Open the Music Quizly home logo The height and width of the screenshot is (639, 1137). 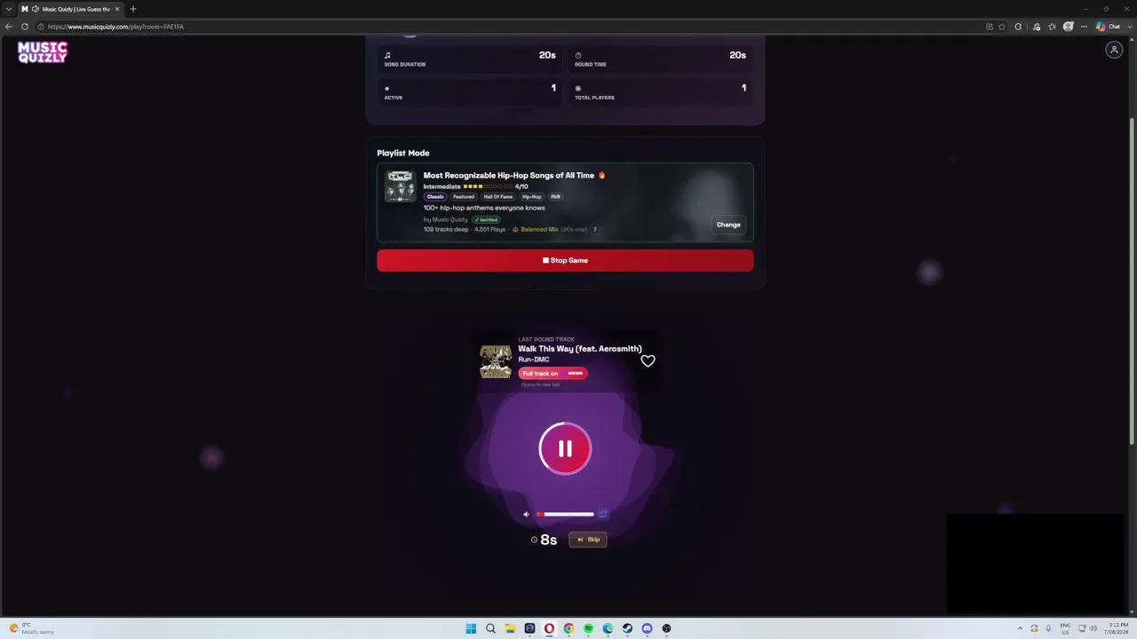[42, 52]
